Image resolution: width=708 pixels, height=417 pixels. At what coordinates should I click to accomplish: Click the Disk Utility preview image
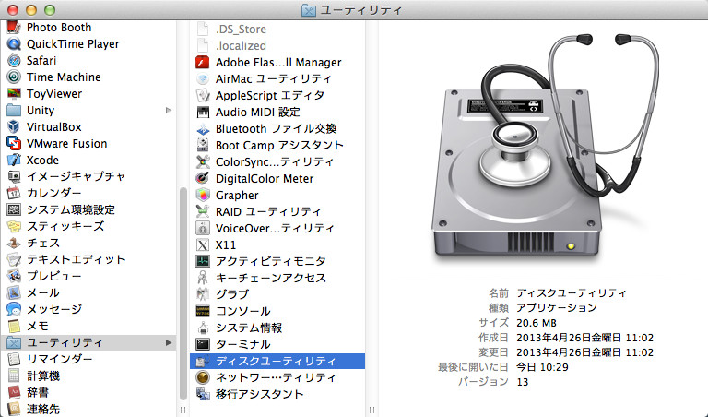(x=545, y=149)
